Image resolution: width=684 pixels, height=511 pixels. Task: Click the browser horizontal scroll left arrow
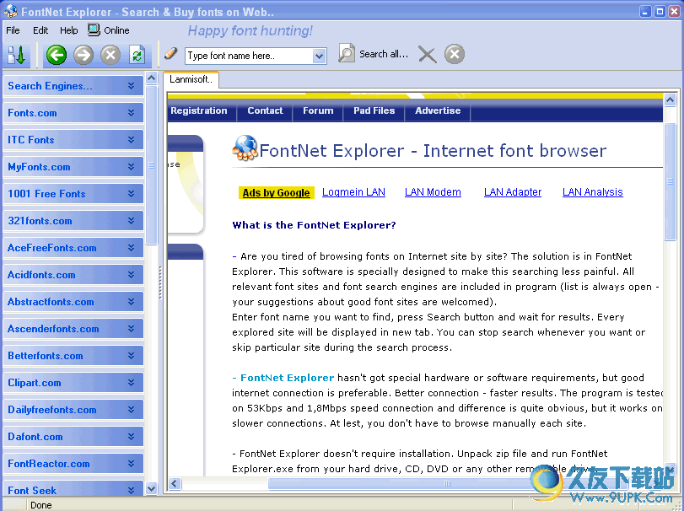click(x=175, y=483)
